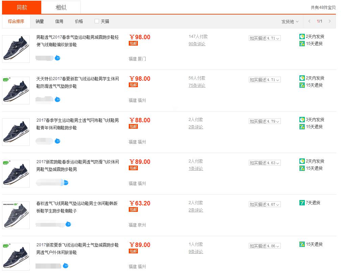The width and height of the screenshot is (343, 276).
Task: Expand 如实描述 4.86 rating dropdown
Action: coord(265,246)
